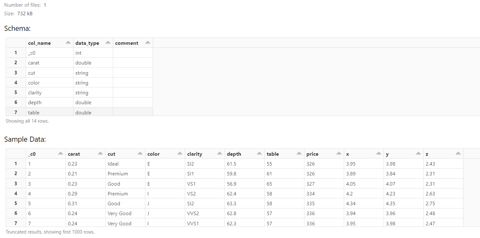Image resolution: width=480 pixels, height=238 pixels.
Task: Sort sample data by y arrow
Action: pos(418,153)
